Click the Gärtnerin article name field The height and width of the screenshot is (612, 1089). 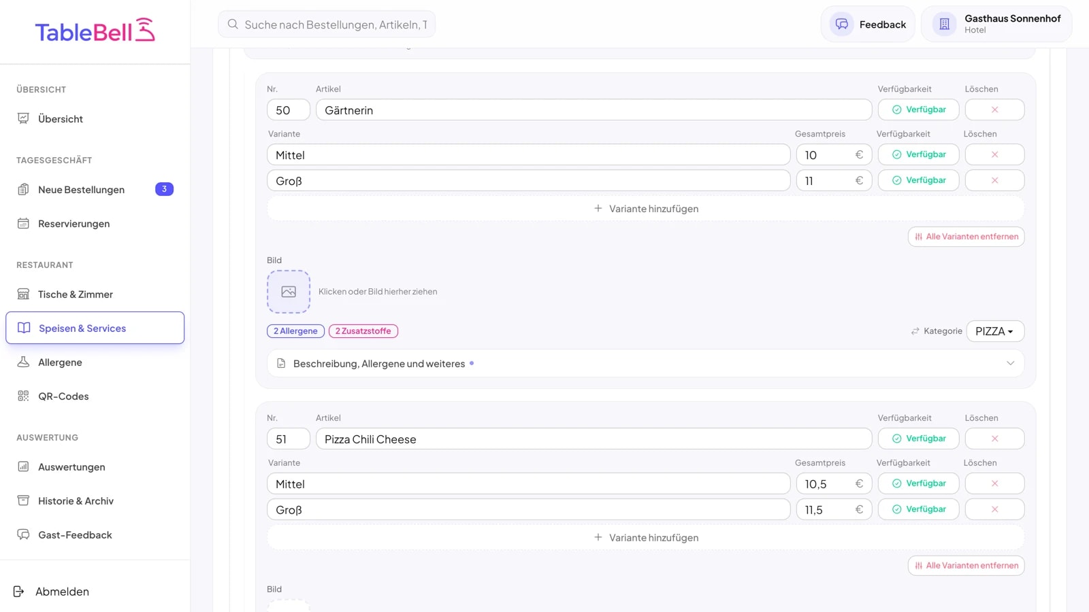point(594,110)
